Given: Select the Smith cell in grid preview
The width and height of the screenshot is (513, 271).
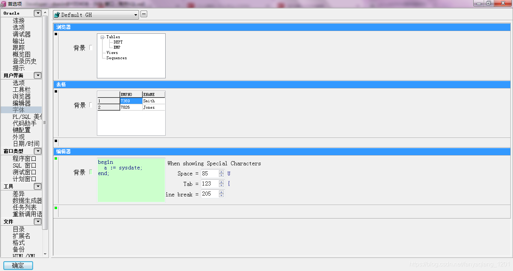Looking at the screenshot, I should click(154, 101).
